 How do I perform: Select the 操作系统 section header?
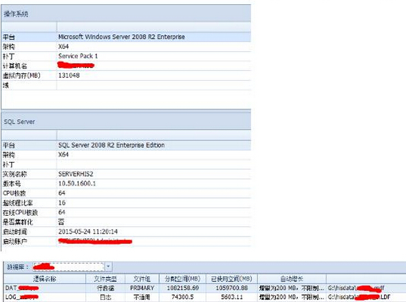126,14
